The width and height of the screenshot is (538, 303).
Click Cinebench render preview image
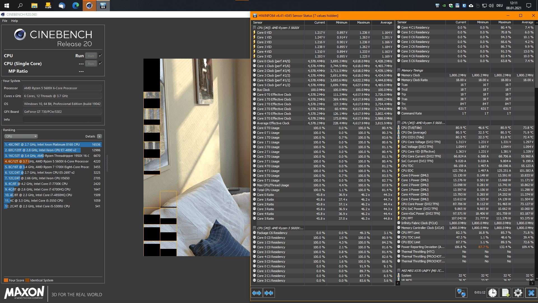(x=197, y=157)
